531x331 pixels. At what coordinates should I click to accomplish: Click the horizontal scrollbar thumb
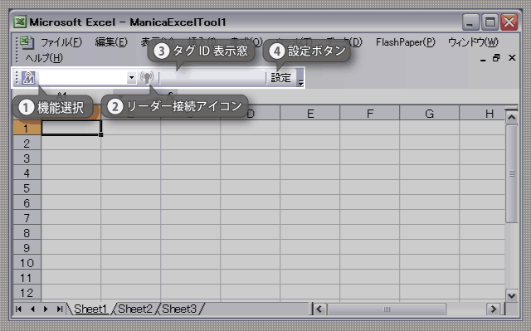pyautogui.click(x=387, y=309)
